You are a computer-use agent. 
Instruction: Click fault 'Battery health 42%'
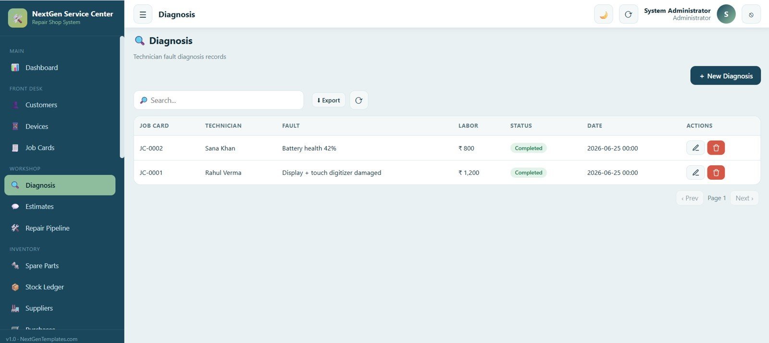click(309, 148)
